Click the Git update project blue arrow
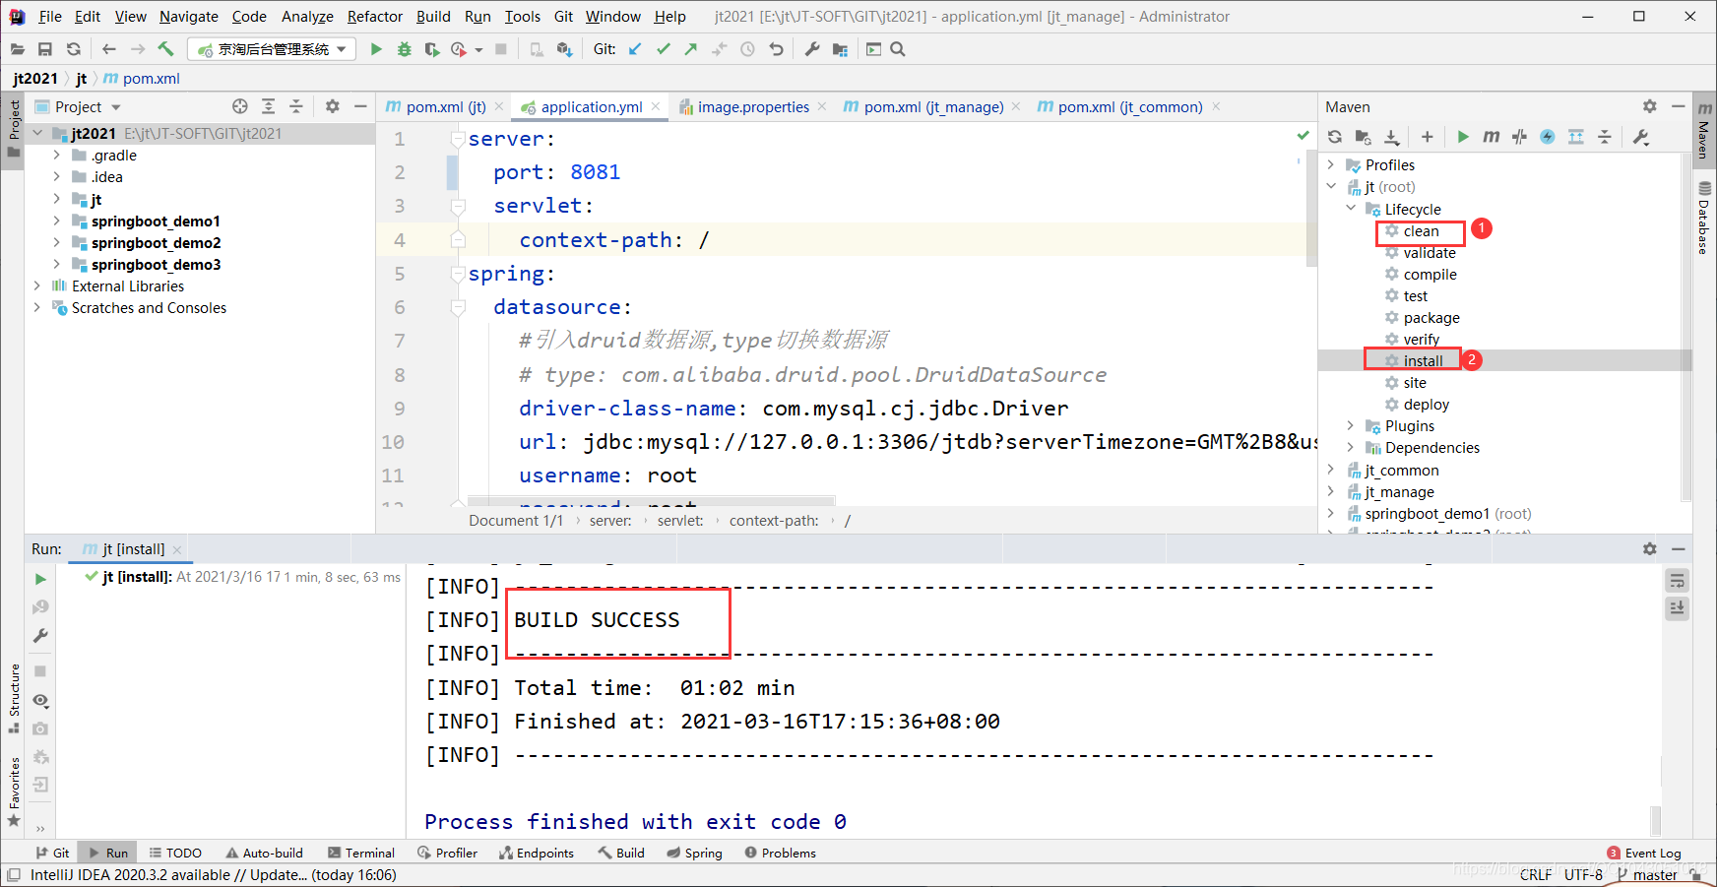The image size is (1717, 887). point(635,49)
